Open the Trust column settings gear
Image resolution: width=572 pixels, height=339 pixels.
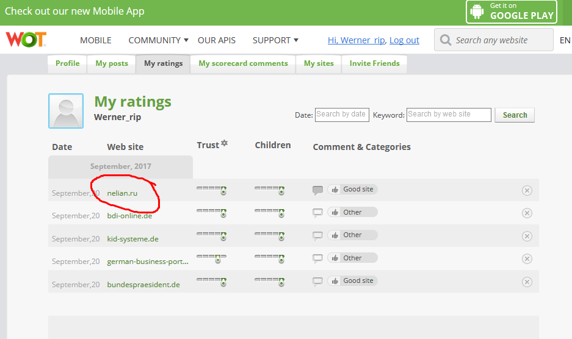point(225,143)
